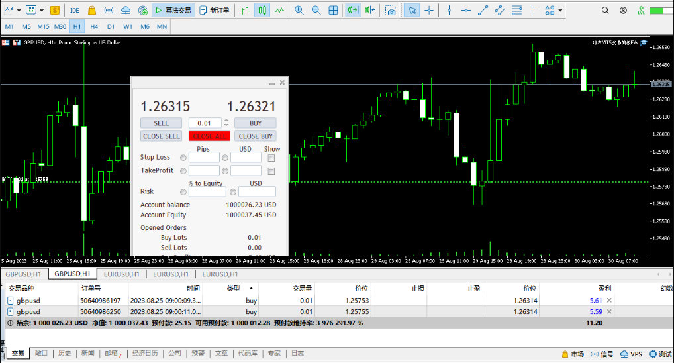Select Stop Loss Pips radio button
The width and height of the screenshot is (674, 363).
[x=183, y=158]
